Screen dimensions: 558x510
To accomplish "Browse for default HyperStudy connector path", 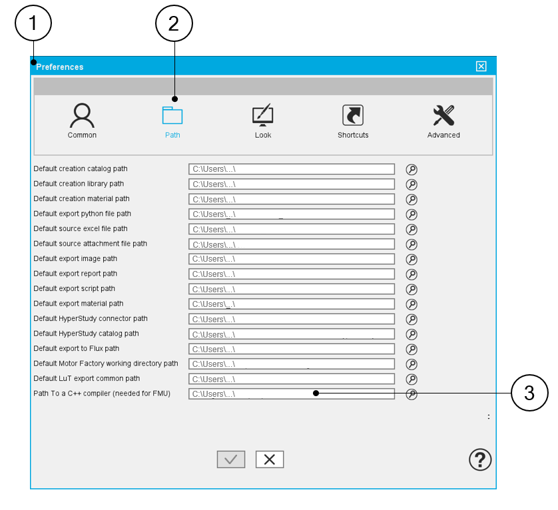I will [x=412, y=319].
